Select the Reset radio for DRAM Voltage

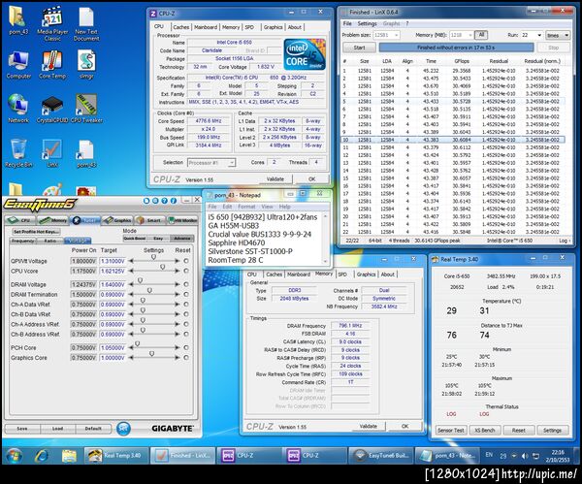186,284
